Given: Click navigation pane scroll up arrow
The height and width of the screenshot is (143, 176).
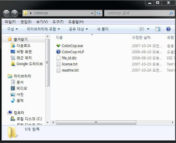Looking at the screenshot, I should (x=48, y=36).
